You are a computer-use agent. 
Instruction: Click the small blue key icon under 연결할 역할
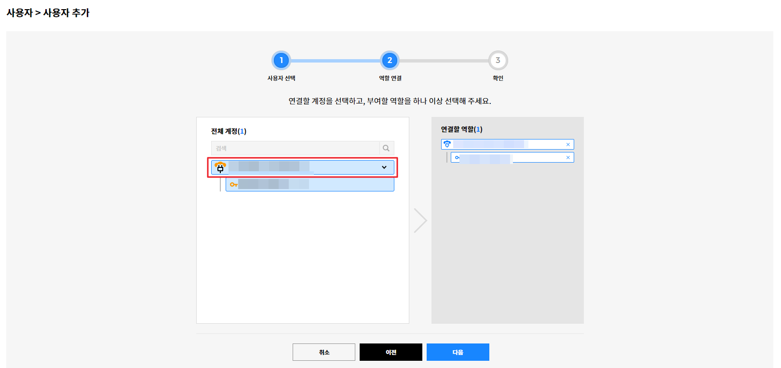click(x=457, y=158)
